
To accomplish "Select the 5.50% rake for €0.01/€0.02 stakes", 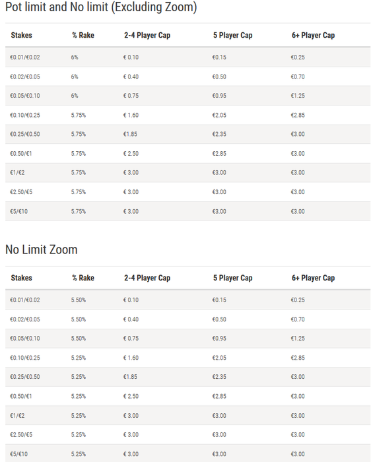I will pyautogui.click(x=79, y=300).
